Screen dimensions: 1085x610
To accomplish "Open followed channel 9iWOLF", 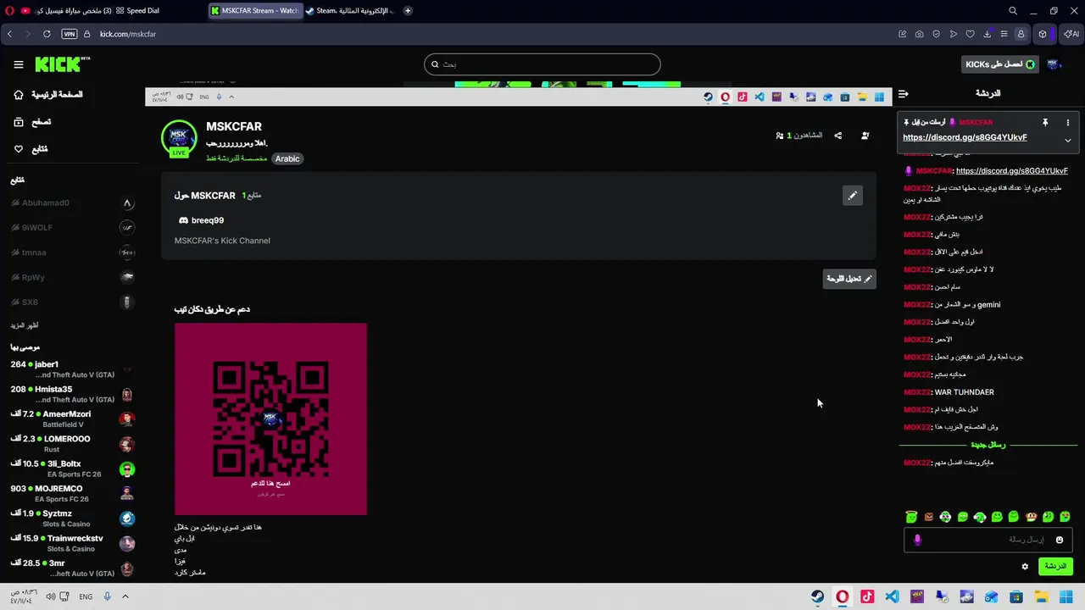I will pos(72,228).
